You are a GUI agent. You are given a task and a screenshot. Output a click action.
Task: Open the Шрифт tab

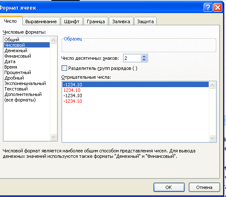pos(72,21)
